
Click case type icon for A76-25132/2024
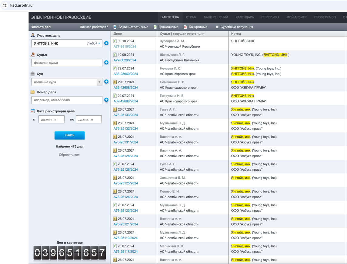coord(115,123)
